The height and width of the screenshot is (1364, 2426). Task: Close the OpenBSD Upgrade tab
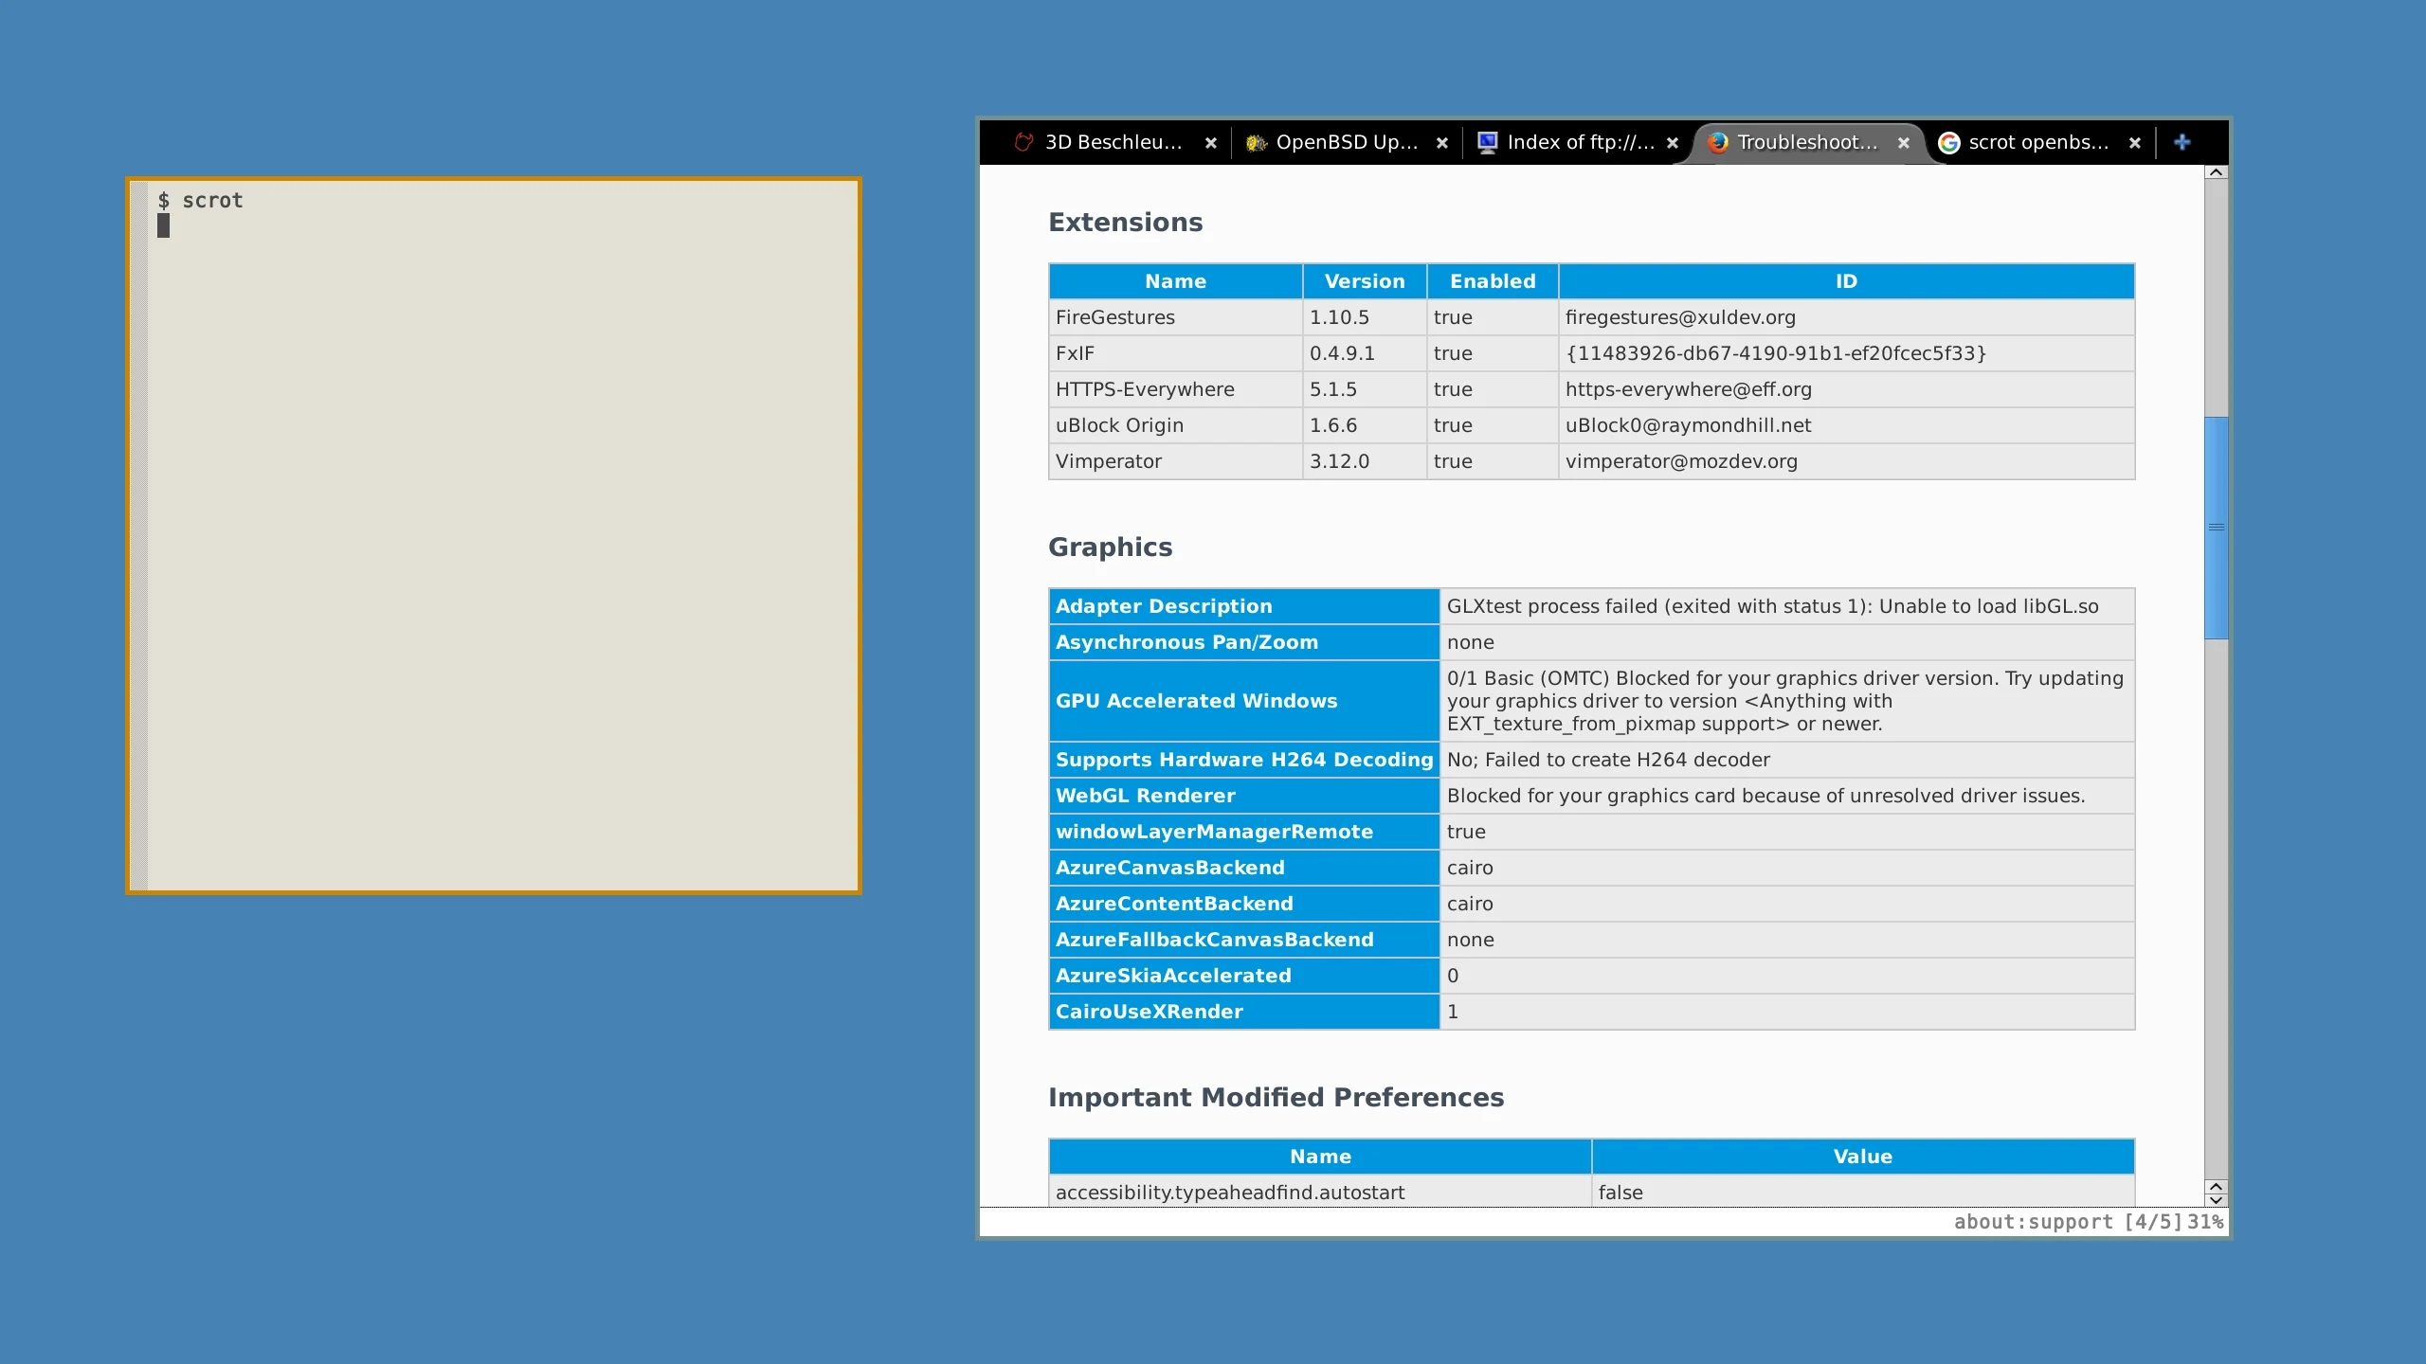pyautogui.click(x=1441, y=143)
